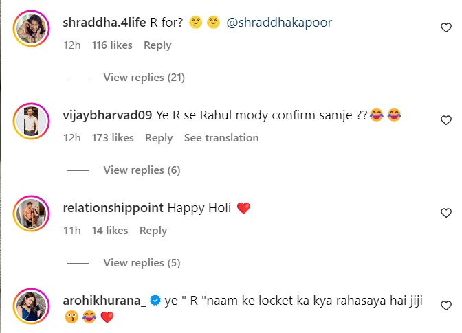462x333 pixels.
Task: View the 173 likes list
Action: click(113, 138)
